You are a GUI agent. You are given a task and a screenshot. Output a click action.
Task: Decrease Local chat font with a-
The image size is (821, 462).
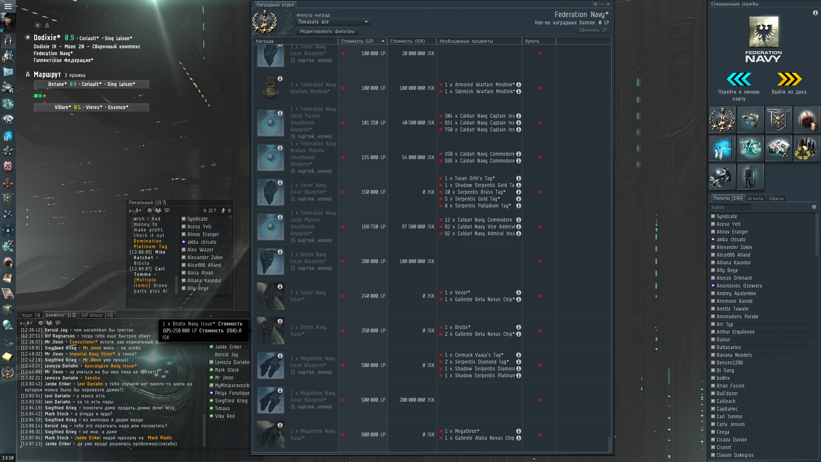tap(131, 210)
